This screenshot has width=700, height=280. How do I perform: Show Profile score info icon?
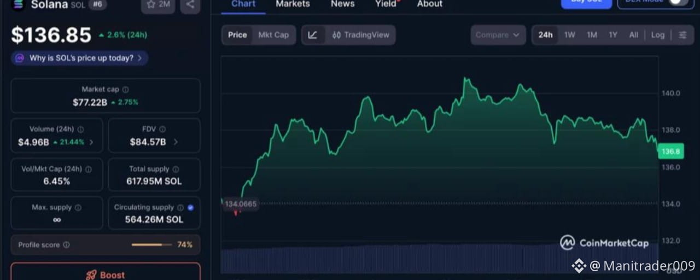(66, 245)
